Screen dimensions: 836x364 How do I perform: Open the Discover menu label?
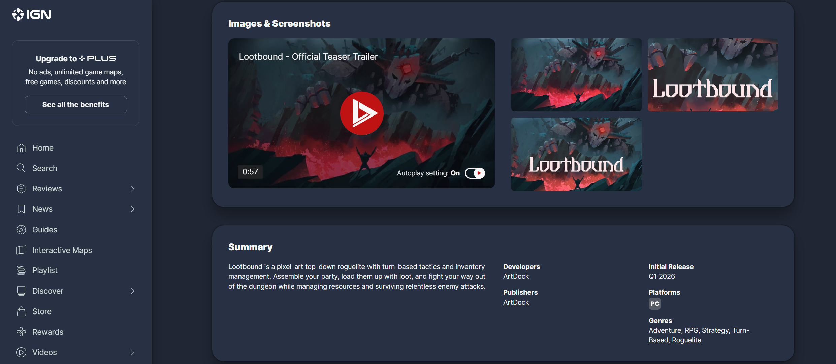tap(48, 291)
